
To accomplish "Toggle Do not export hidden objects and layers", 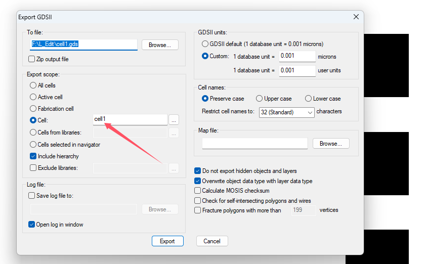I will click(198, 171).
